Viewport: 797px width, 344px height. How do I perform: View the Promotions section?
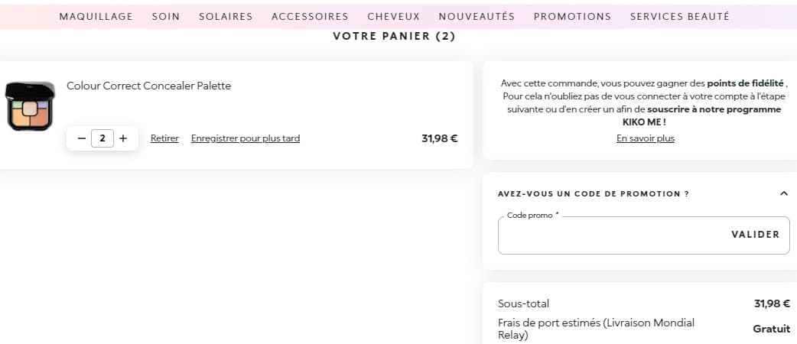572,16
